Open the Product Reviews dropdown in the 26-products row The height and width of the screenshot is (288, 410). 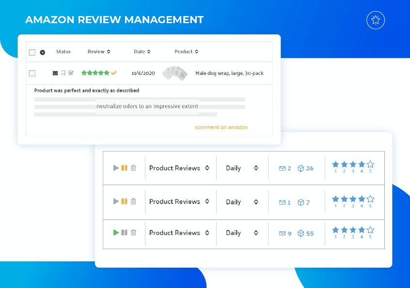click(x=179, y=168)
